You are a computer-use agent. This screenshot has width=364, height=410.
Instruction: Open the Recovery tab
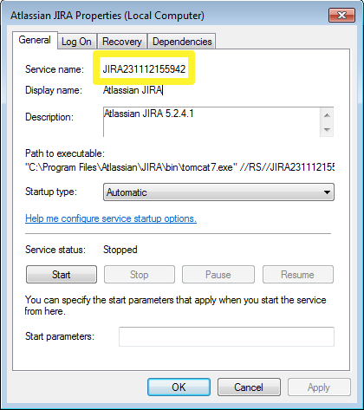[122, 42]
